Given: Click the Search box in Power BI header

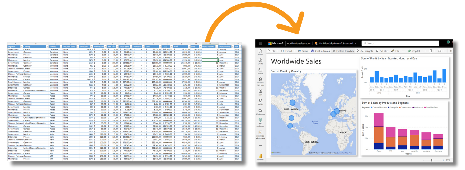Looking at the screenshot, I should 401,43.
